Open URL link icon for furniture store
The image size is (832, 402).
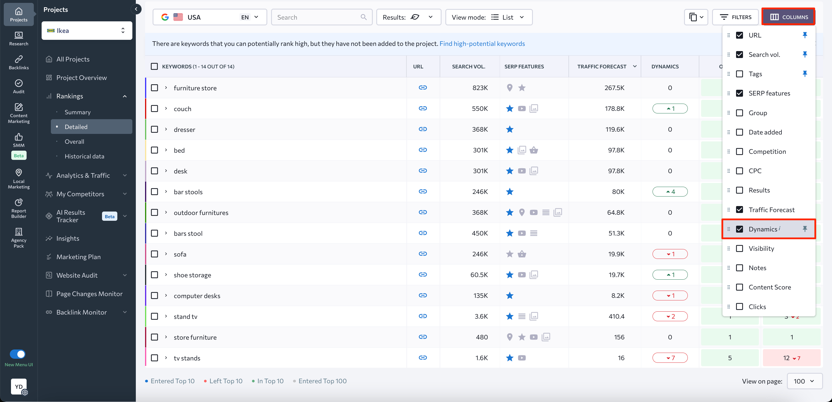tap(423, 87)
